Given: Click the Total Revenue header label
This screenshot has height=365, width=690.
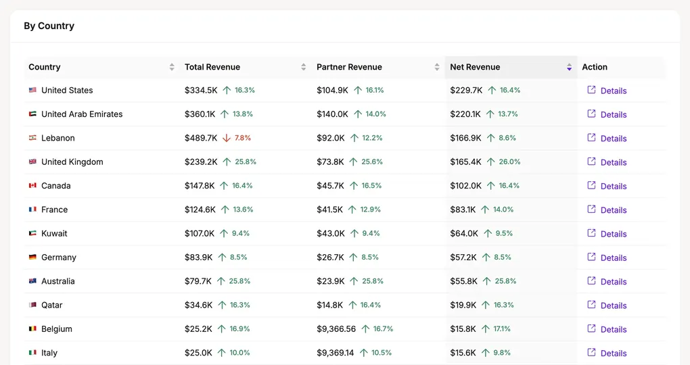Looking at the screenshot, I should tap(212, 67).
